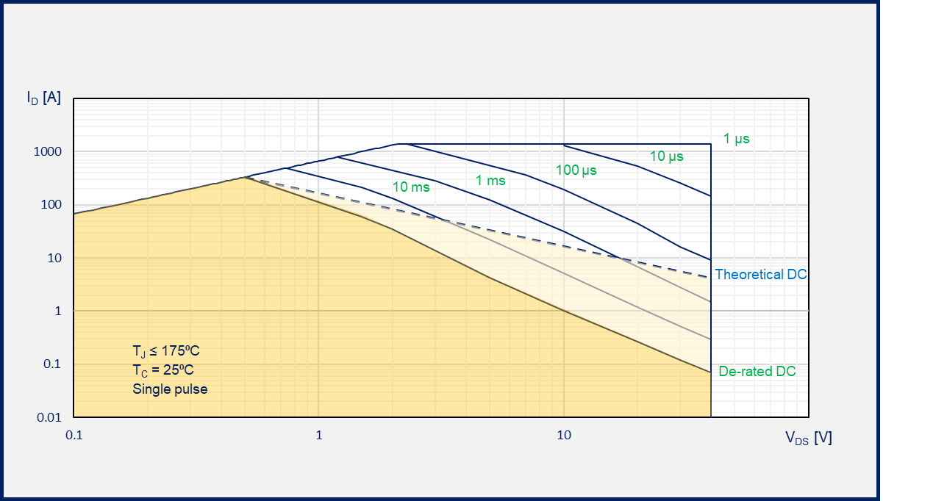
Task: Click the 1 tick on the voltage axis
Action: click(318, 435)
